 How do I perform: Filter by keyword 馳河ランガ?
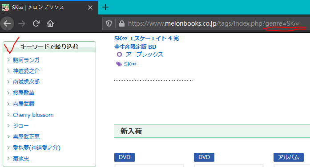point(26,60)
